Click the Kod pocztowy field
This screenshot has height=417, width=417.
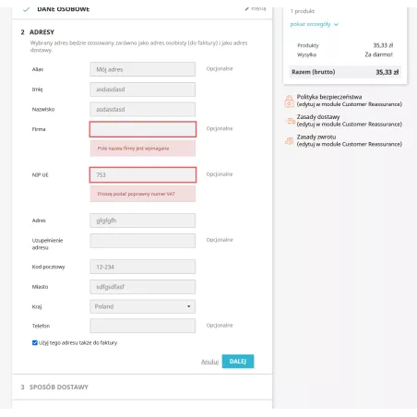(x=143, y=267)
